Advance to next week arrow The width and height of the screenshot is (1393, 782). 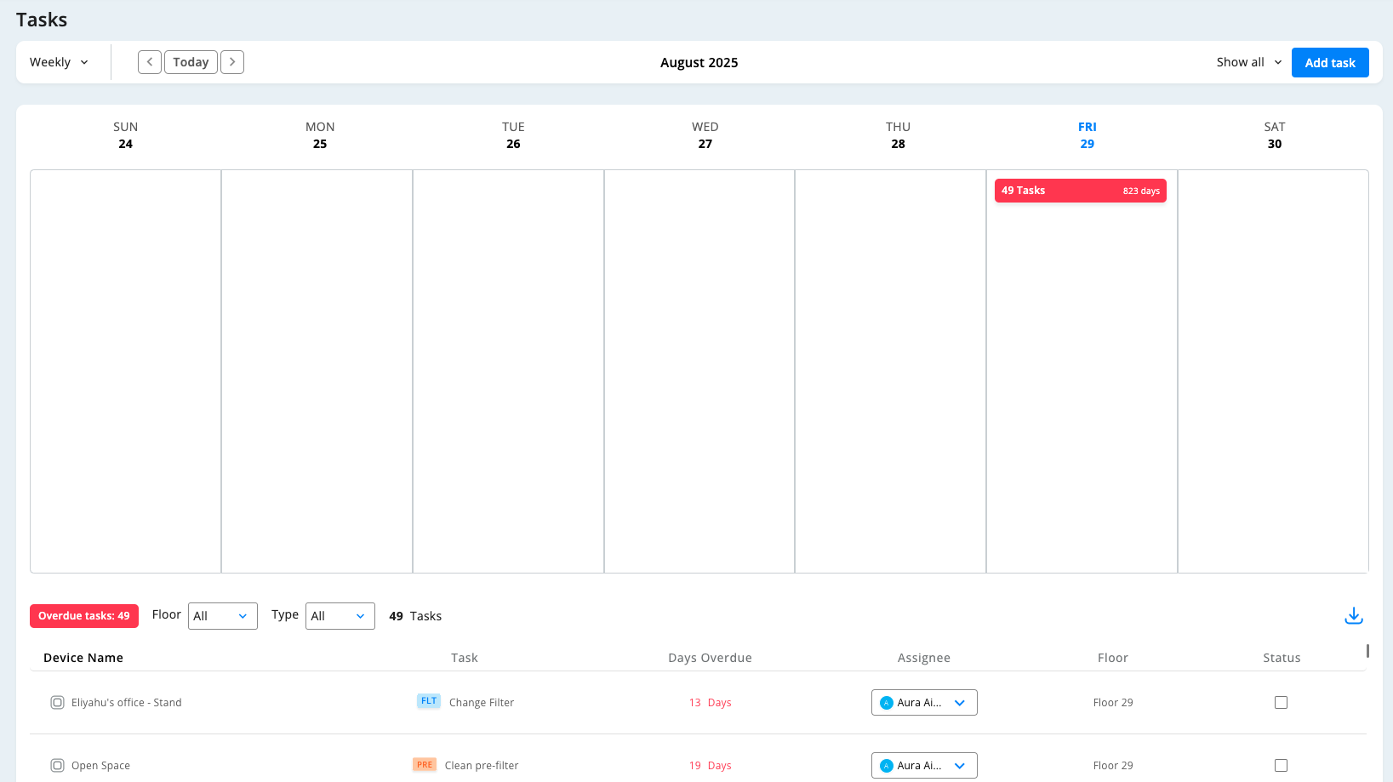[232, 62]
